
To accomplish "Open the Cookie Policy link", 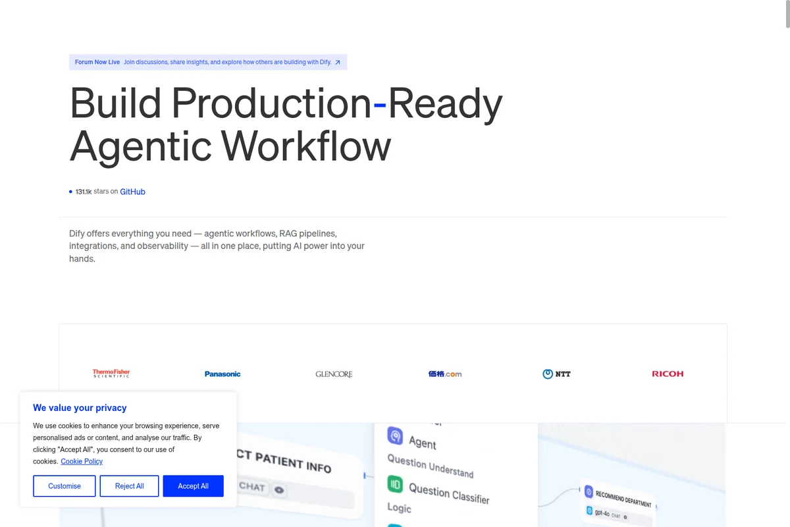I will pyautogui.click(x=82, y=461).
